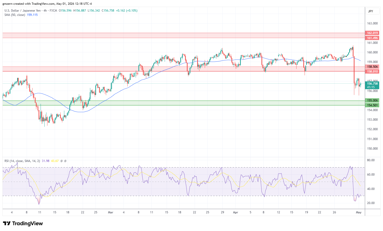383x231 pixels.
Task: Click the 'May' label on the time axis
Action: (359, 212)
